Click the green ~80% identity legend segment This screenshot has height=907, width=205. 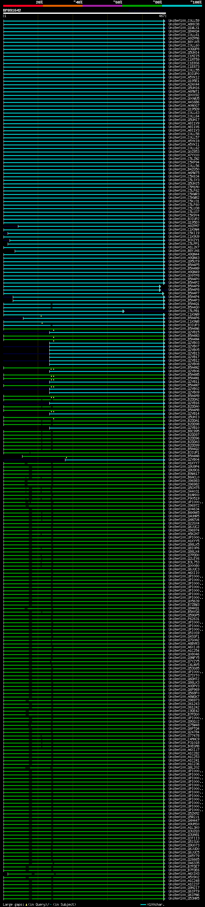[142, 6]
